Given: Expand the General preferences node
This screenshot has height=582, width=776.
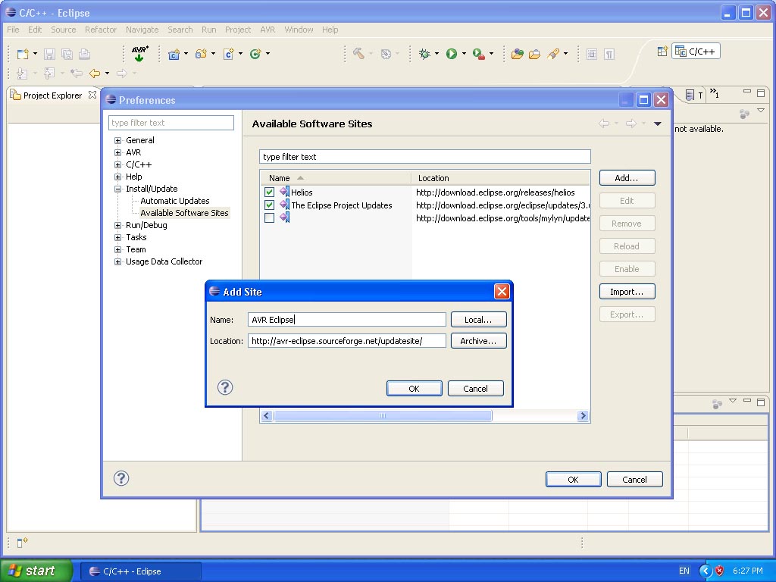Looking at the screenshot, I should tap(117, 140).
